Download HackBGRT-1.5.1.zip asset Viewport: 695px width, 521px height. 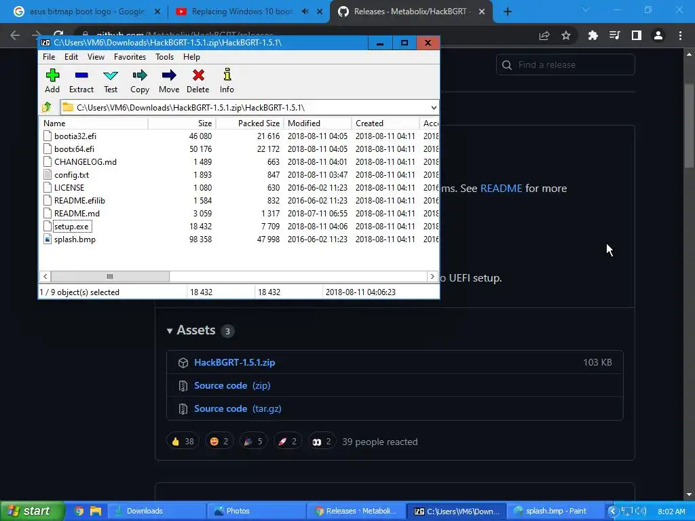(x=234, y=362)
